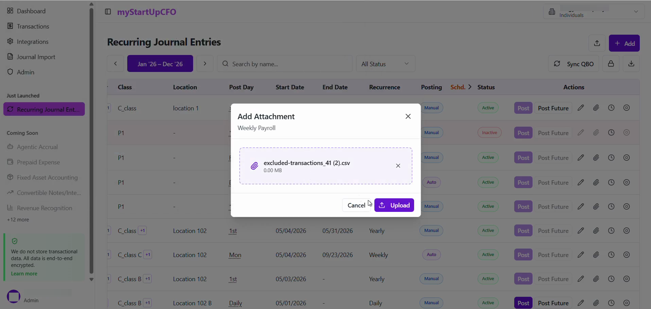This screenshot has width=651, height=309.
Task: Click Auto posting badge in Weekly row
Action: point(431,254)
